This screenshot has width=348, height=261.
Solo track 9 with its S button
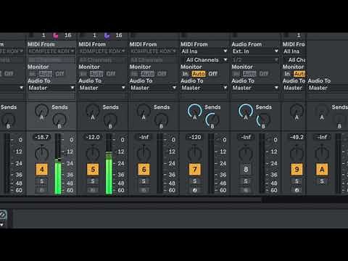click(x=297, y=181)
